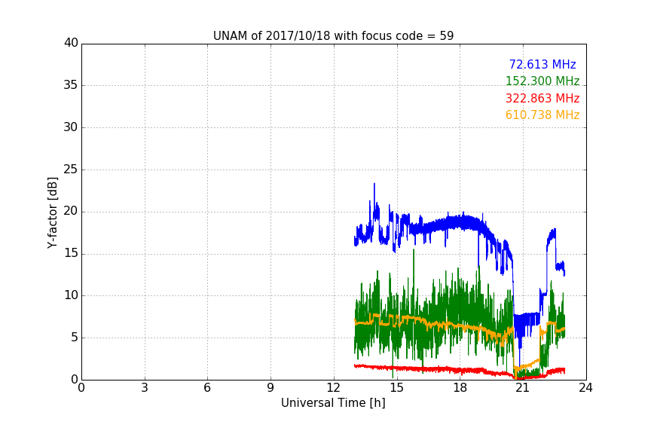Click the y-axis tick label 35
The width and height of the screenshot is (651, 434).
pos(71,85)
